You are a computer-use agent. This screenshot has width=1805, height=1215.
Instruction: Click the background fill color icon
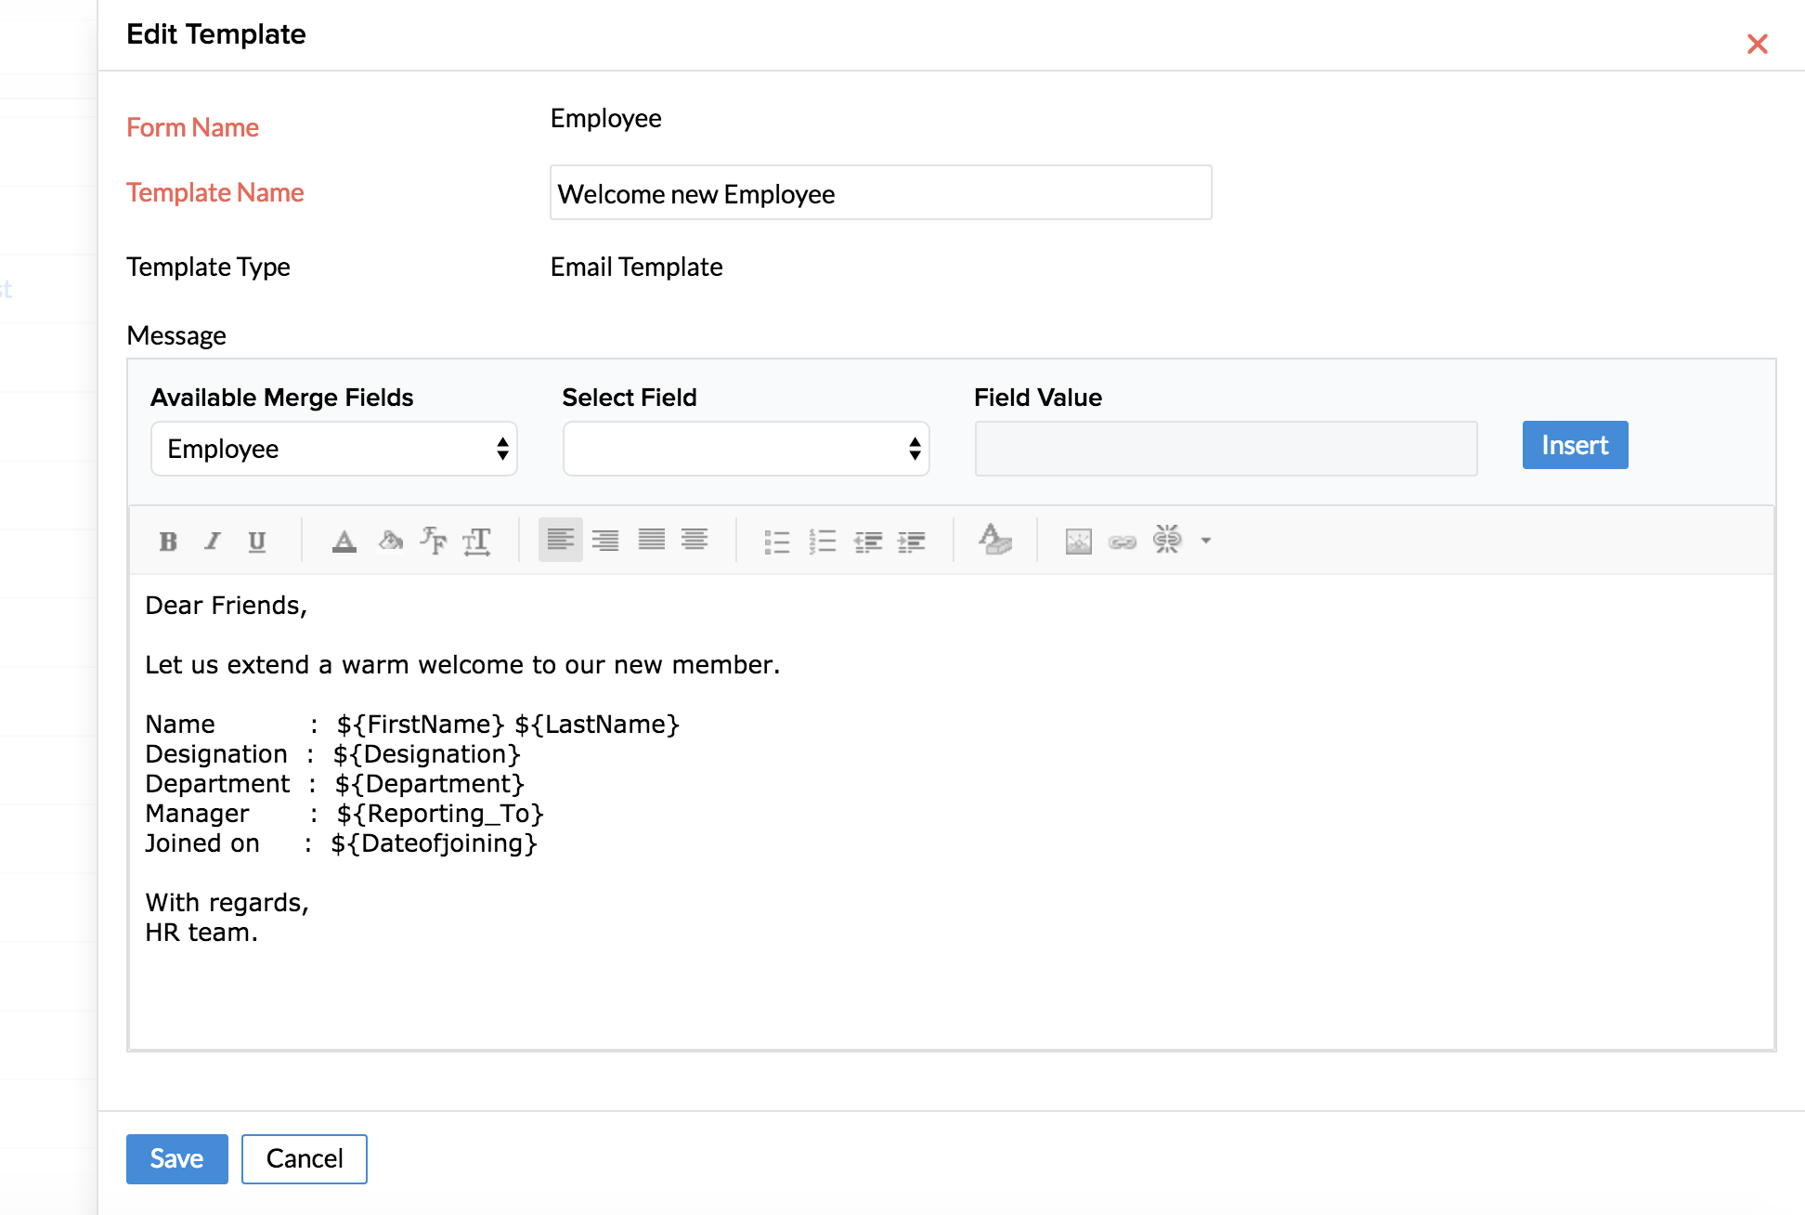390,540
